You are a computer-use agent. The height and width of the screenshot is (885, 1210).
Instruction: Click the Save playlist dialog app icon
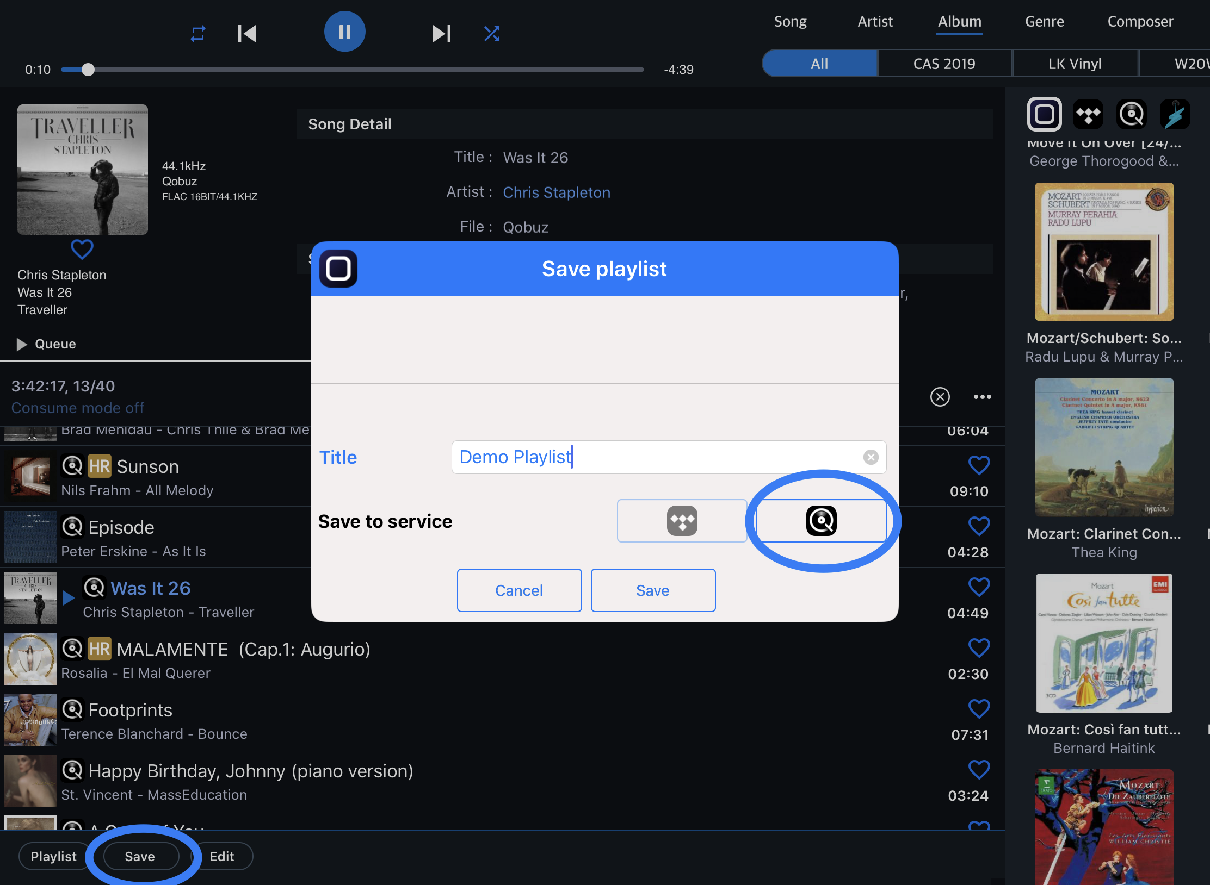tap(338, 269)
